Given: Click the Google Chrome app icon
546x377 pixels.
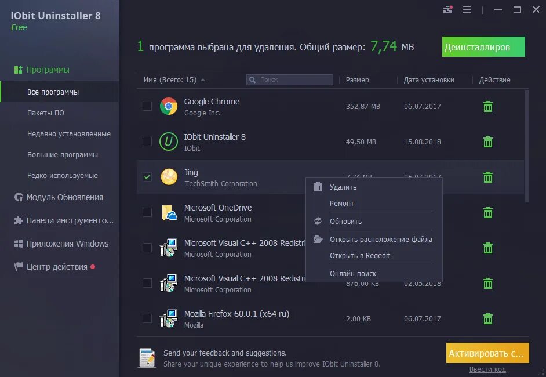Looking at the screenshot, I should (x=169, y=106).
